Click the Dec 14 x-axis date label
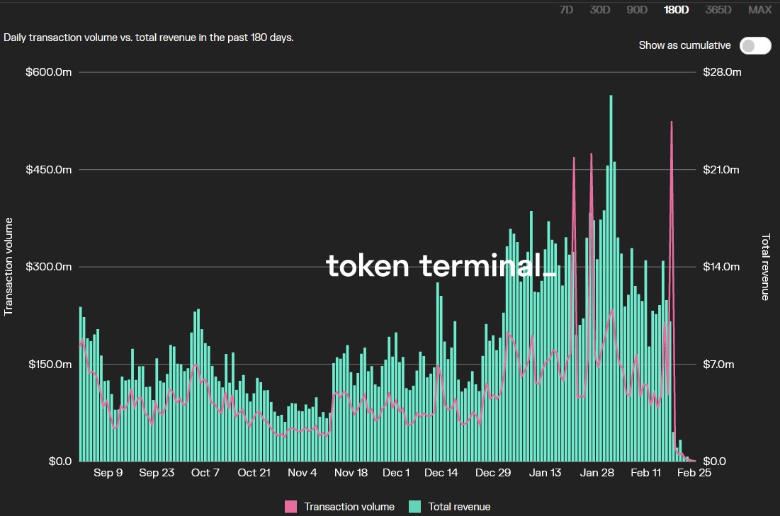The height and width of the screenshot is (516, 780). (441, 473)
